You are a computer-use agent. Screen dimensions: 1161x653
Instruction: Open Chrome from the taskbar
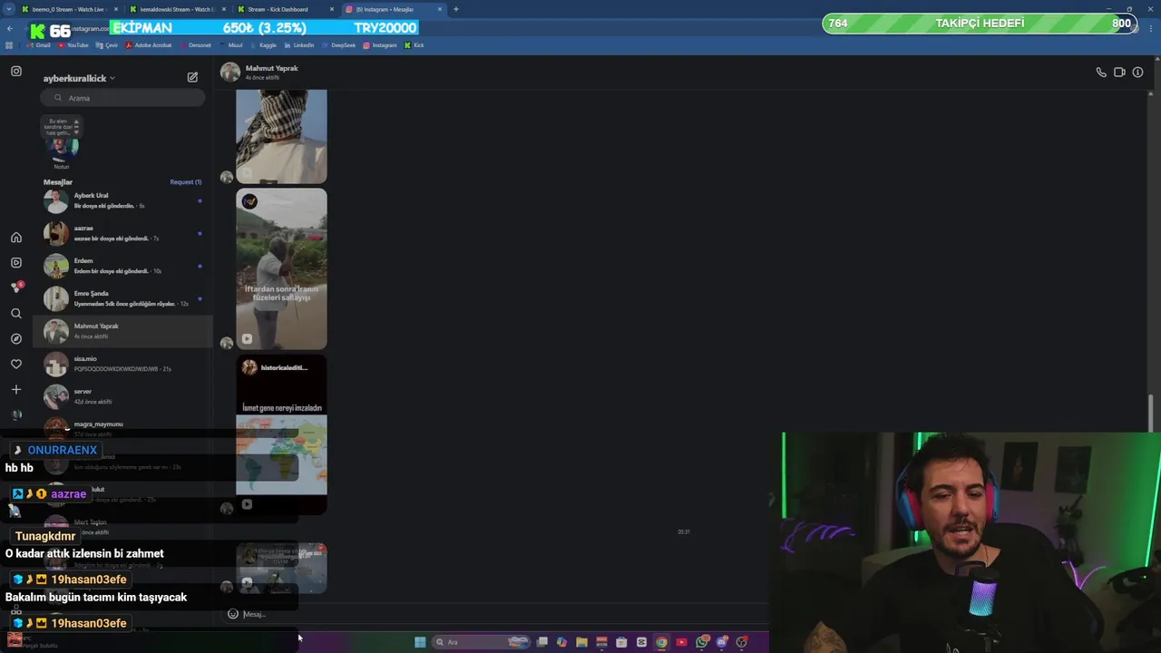click(x=661, y=642)
